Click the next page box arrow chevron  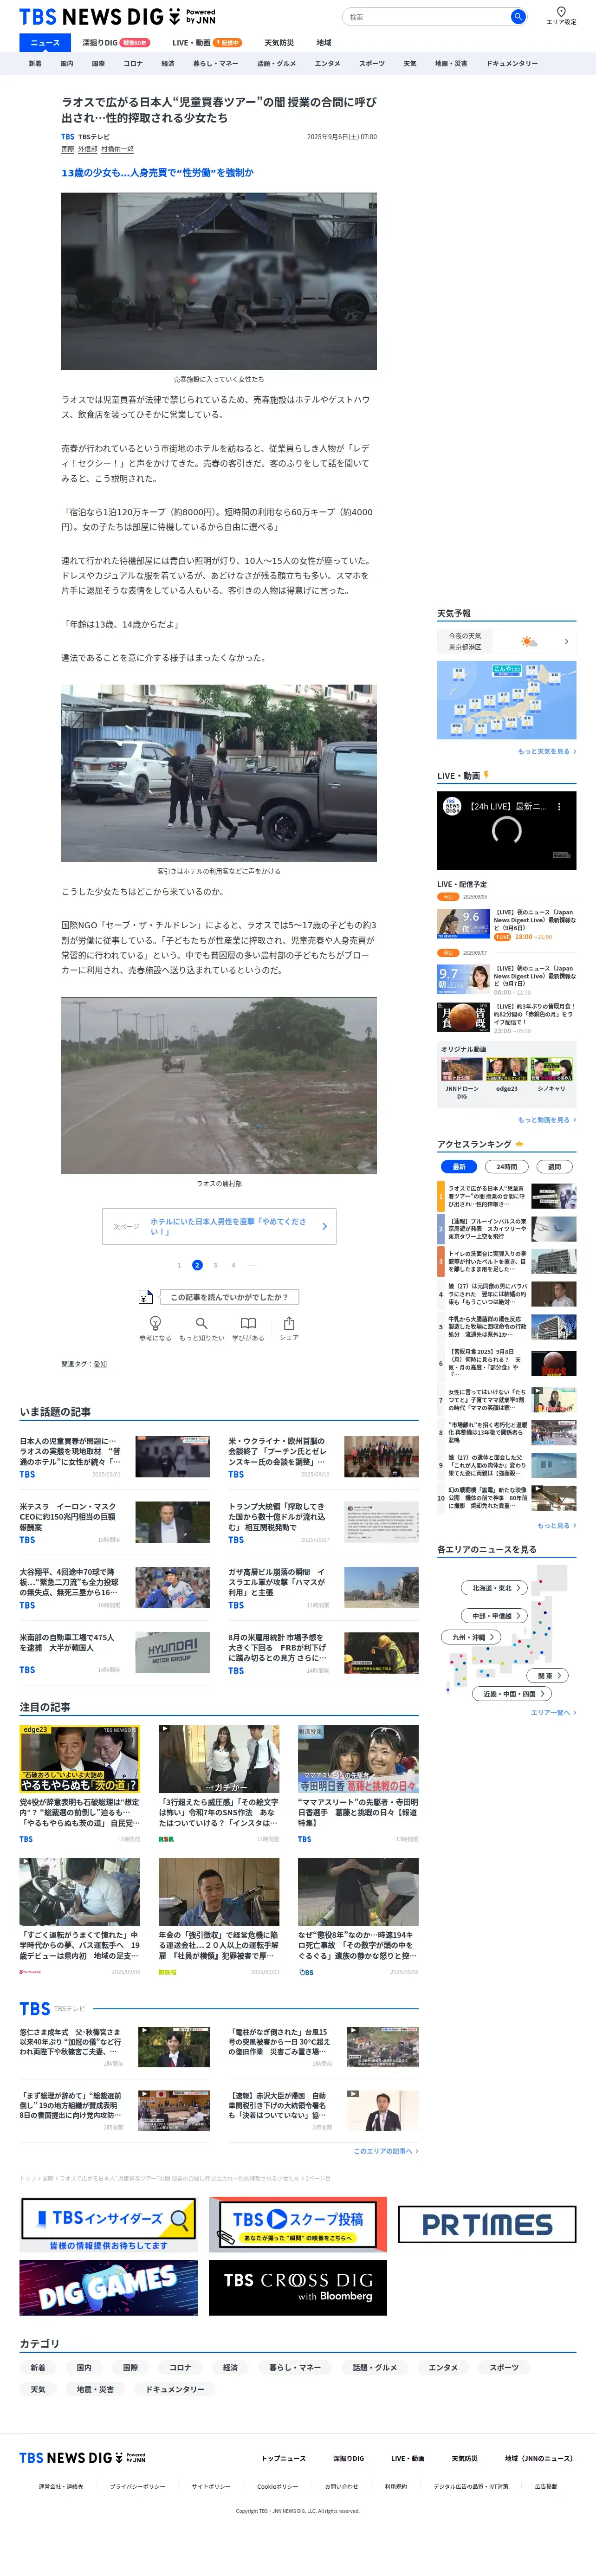click(324, 1226)
